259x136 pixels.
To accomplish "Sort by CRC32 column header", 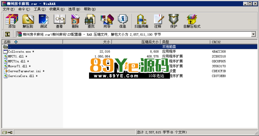I will [x=233, y=42].
